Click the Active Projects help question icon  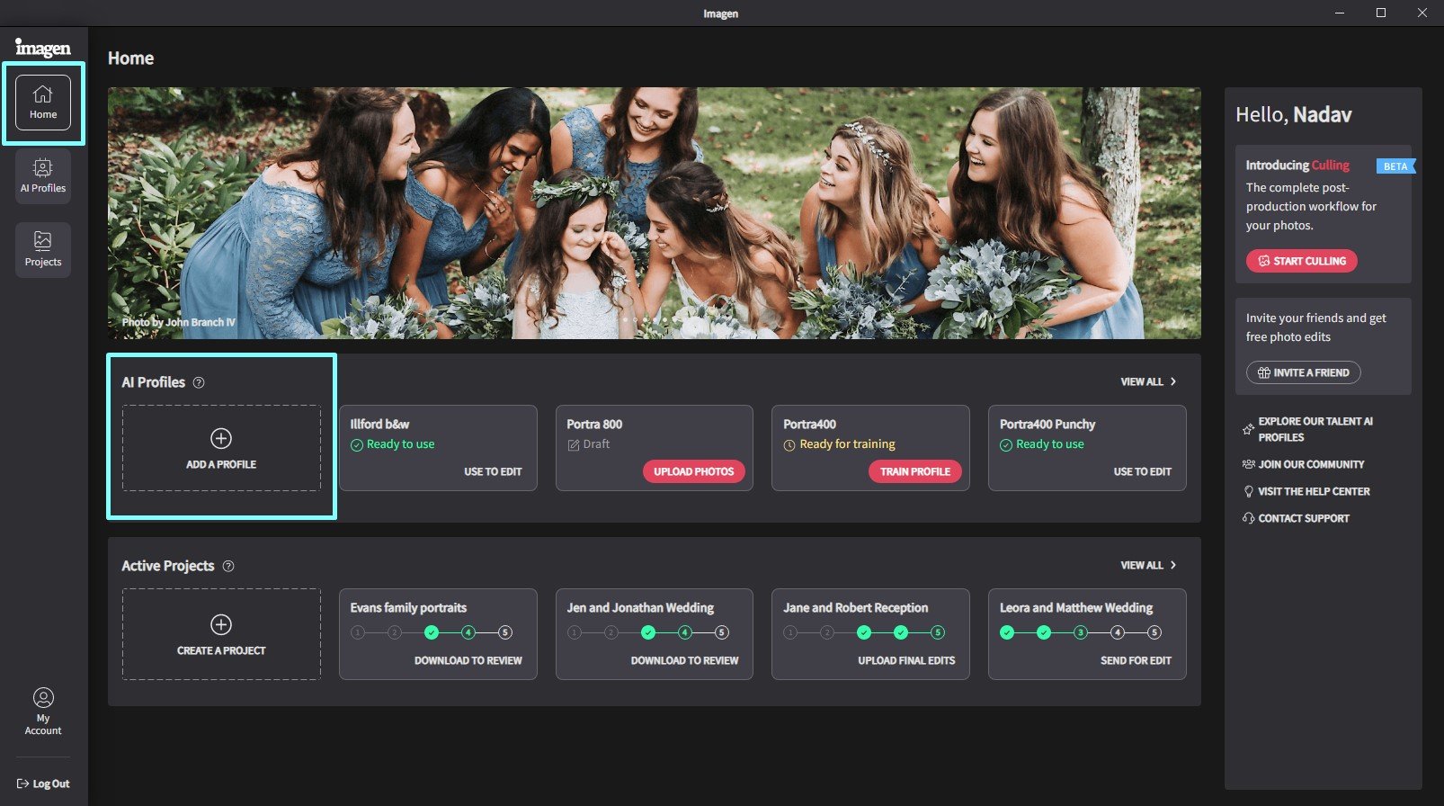point(228,566)
